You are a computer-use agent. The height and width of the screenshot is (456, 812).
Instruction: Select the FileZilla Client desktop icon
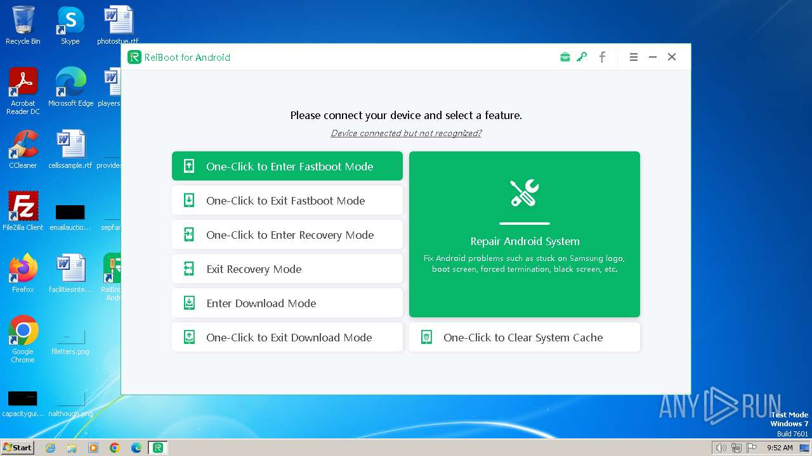click(23, 212)
